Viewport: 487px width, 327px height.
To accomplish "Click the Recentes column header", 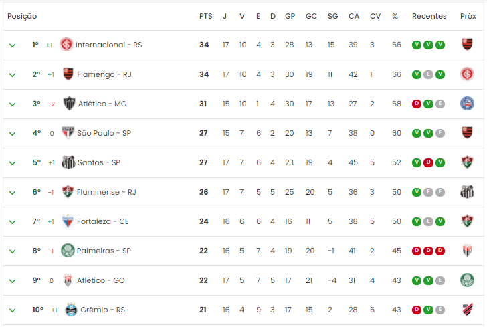I will click(x=429, y=16).
